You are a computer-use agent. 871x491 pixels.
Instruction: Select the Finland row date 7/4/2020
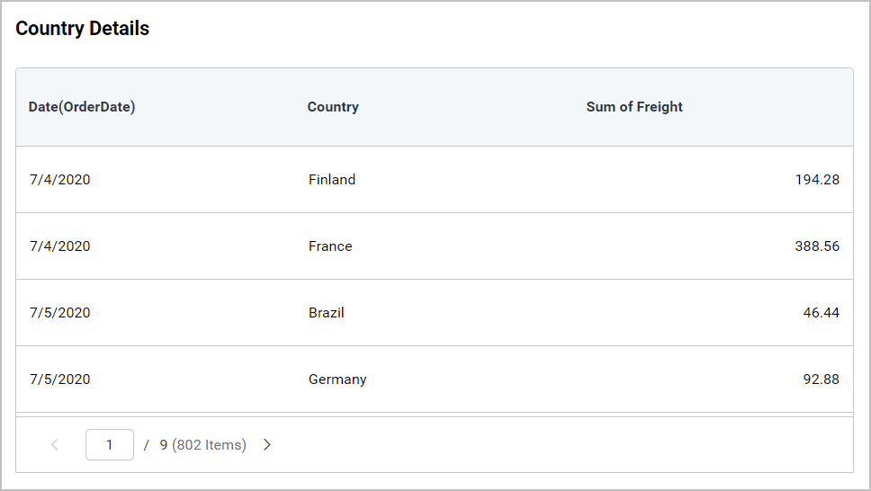[x=59, y=180]
